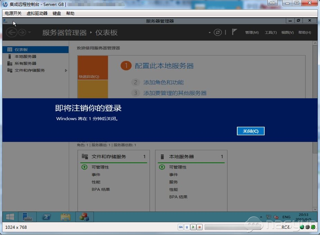Open File Explorer from the taskbar
Screen dimensions: 320x235
tap(65, 217)
